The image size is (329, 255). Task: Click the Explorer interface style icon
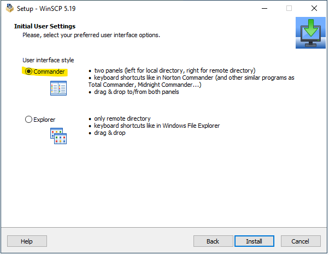(58, 136)
